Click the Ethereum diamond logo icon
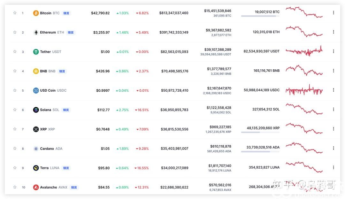Image resolution: width=345 pixels, height=199 pixels. [x=36, y=32]
